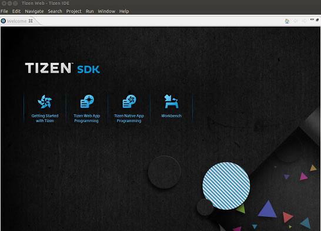This screenshot has height=231, width=321.
Task: Maximize the Welcome view panel
Action: pos(317,19)
